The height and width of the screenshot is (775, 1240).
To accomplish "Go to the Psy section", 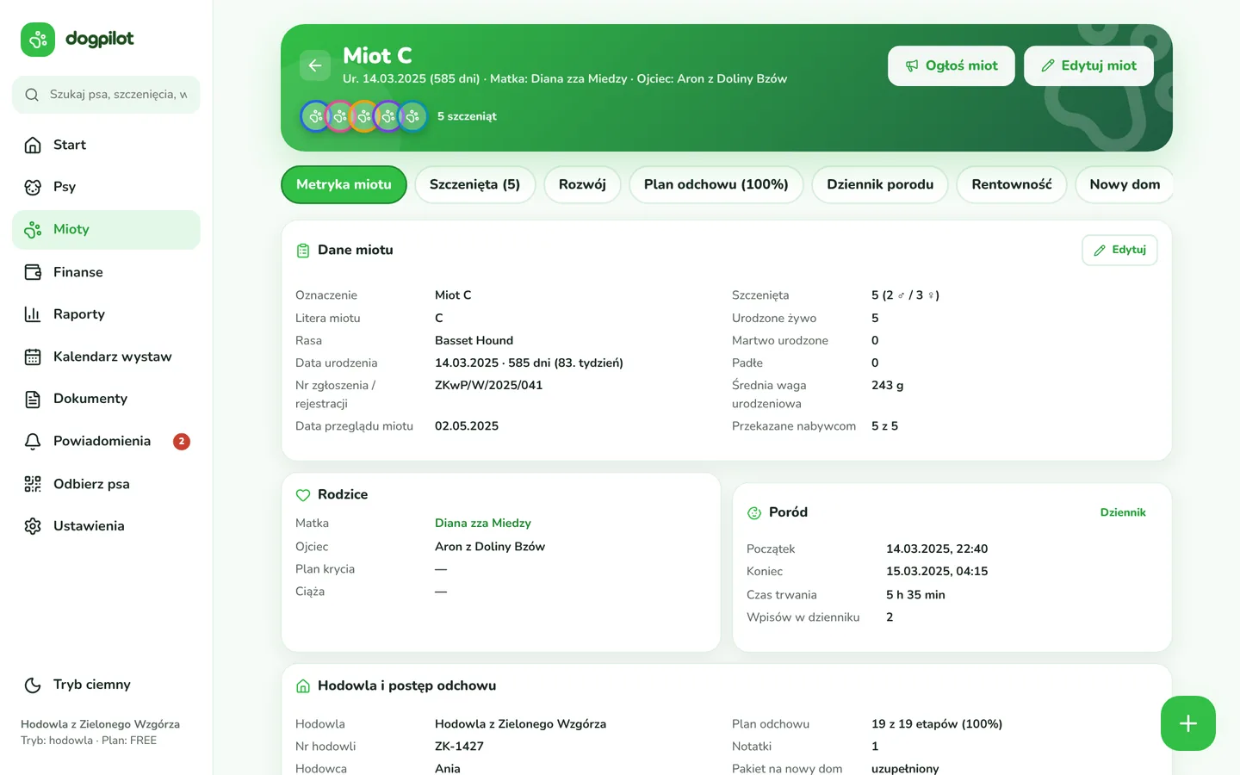I will (x=106, y=187).
